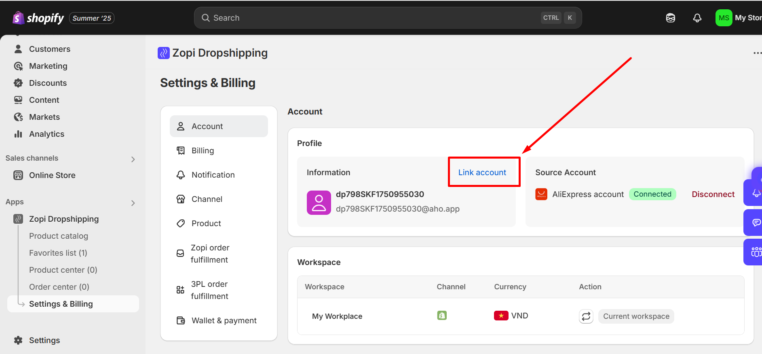This screenshot has width=762, height=354.
Task: Click Disconnect for AliExpress account
Action: point(713,194)
